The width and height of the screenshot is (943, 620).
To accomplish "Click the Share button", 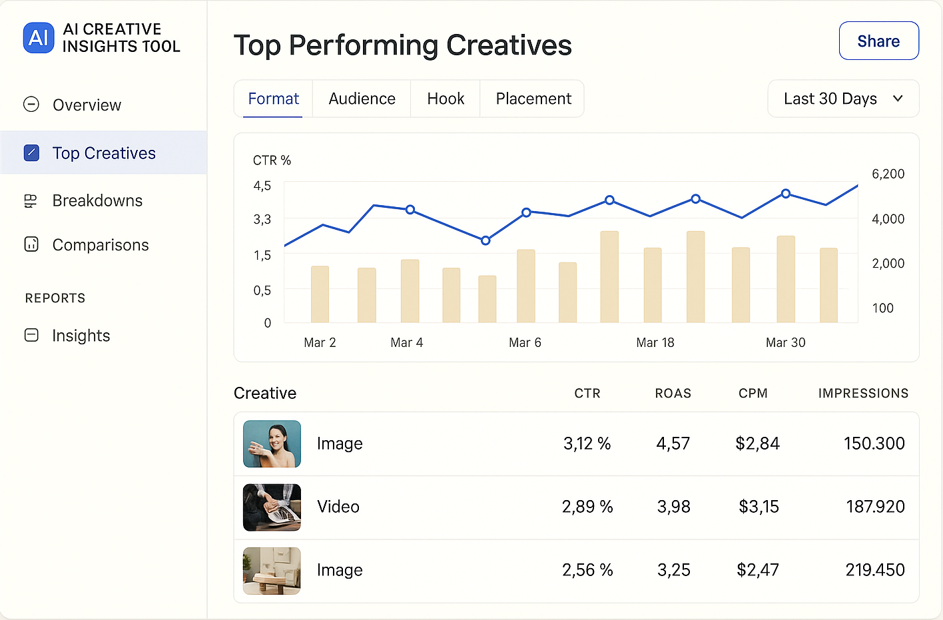I will pos(878,41).
